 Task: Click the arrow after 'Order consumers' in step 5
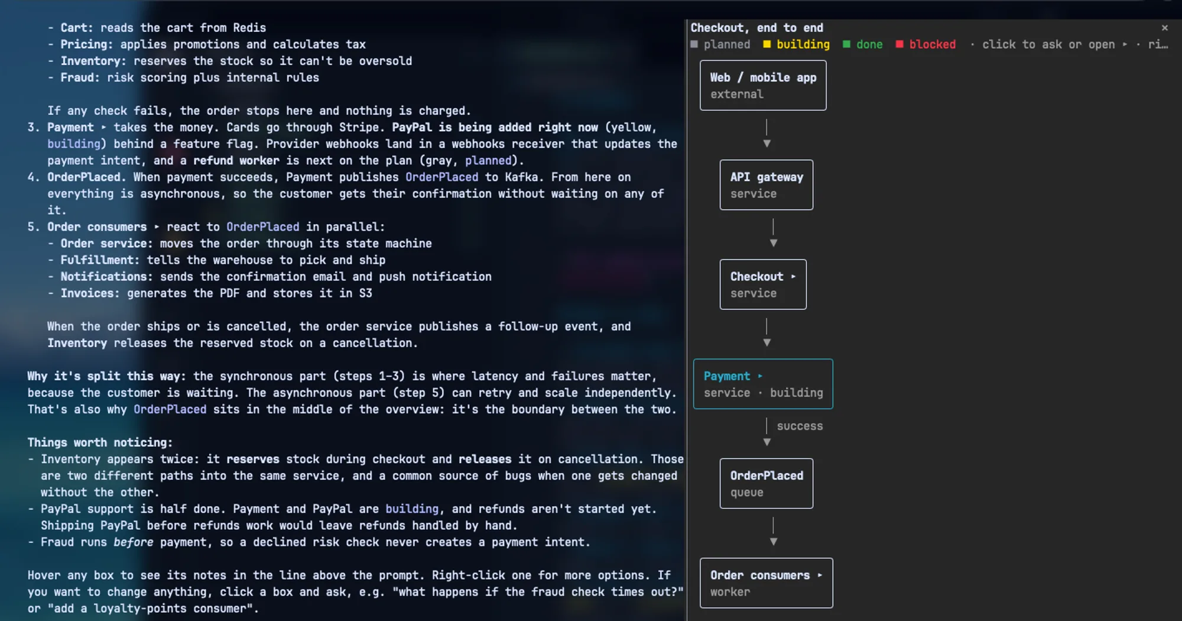point(157,227)
